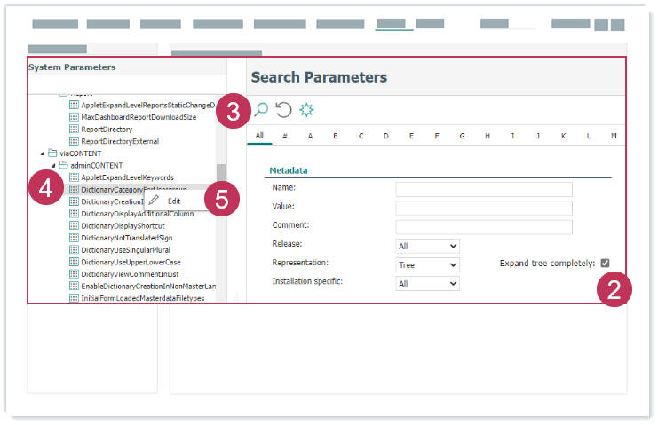Click the viaCONTENT folder icon

tap(53, 153)
